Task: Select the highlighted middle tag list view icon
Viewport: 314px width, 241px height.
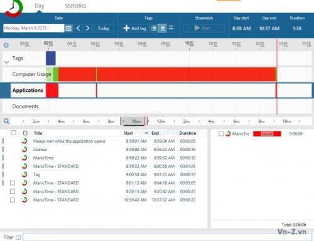Action: pyautogui.click(x=162, y=28)
